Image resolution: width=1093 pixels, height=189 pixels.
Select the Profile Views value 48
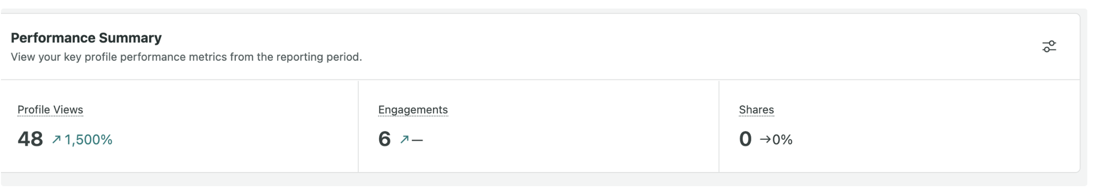30,139
